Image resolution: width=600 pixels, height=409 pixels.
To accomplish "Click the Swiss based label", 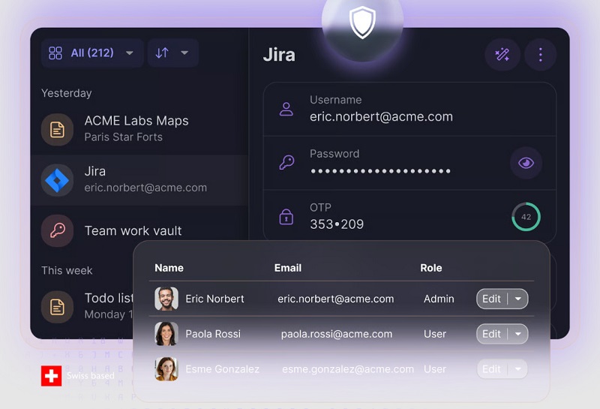I will (90, 376).
